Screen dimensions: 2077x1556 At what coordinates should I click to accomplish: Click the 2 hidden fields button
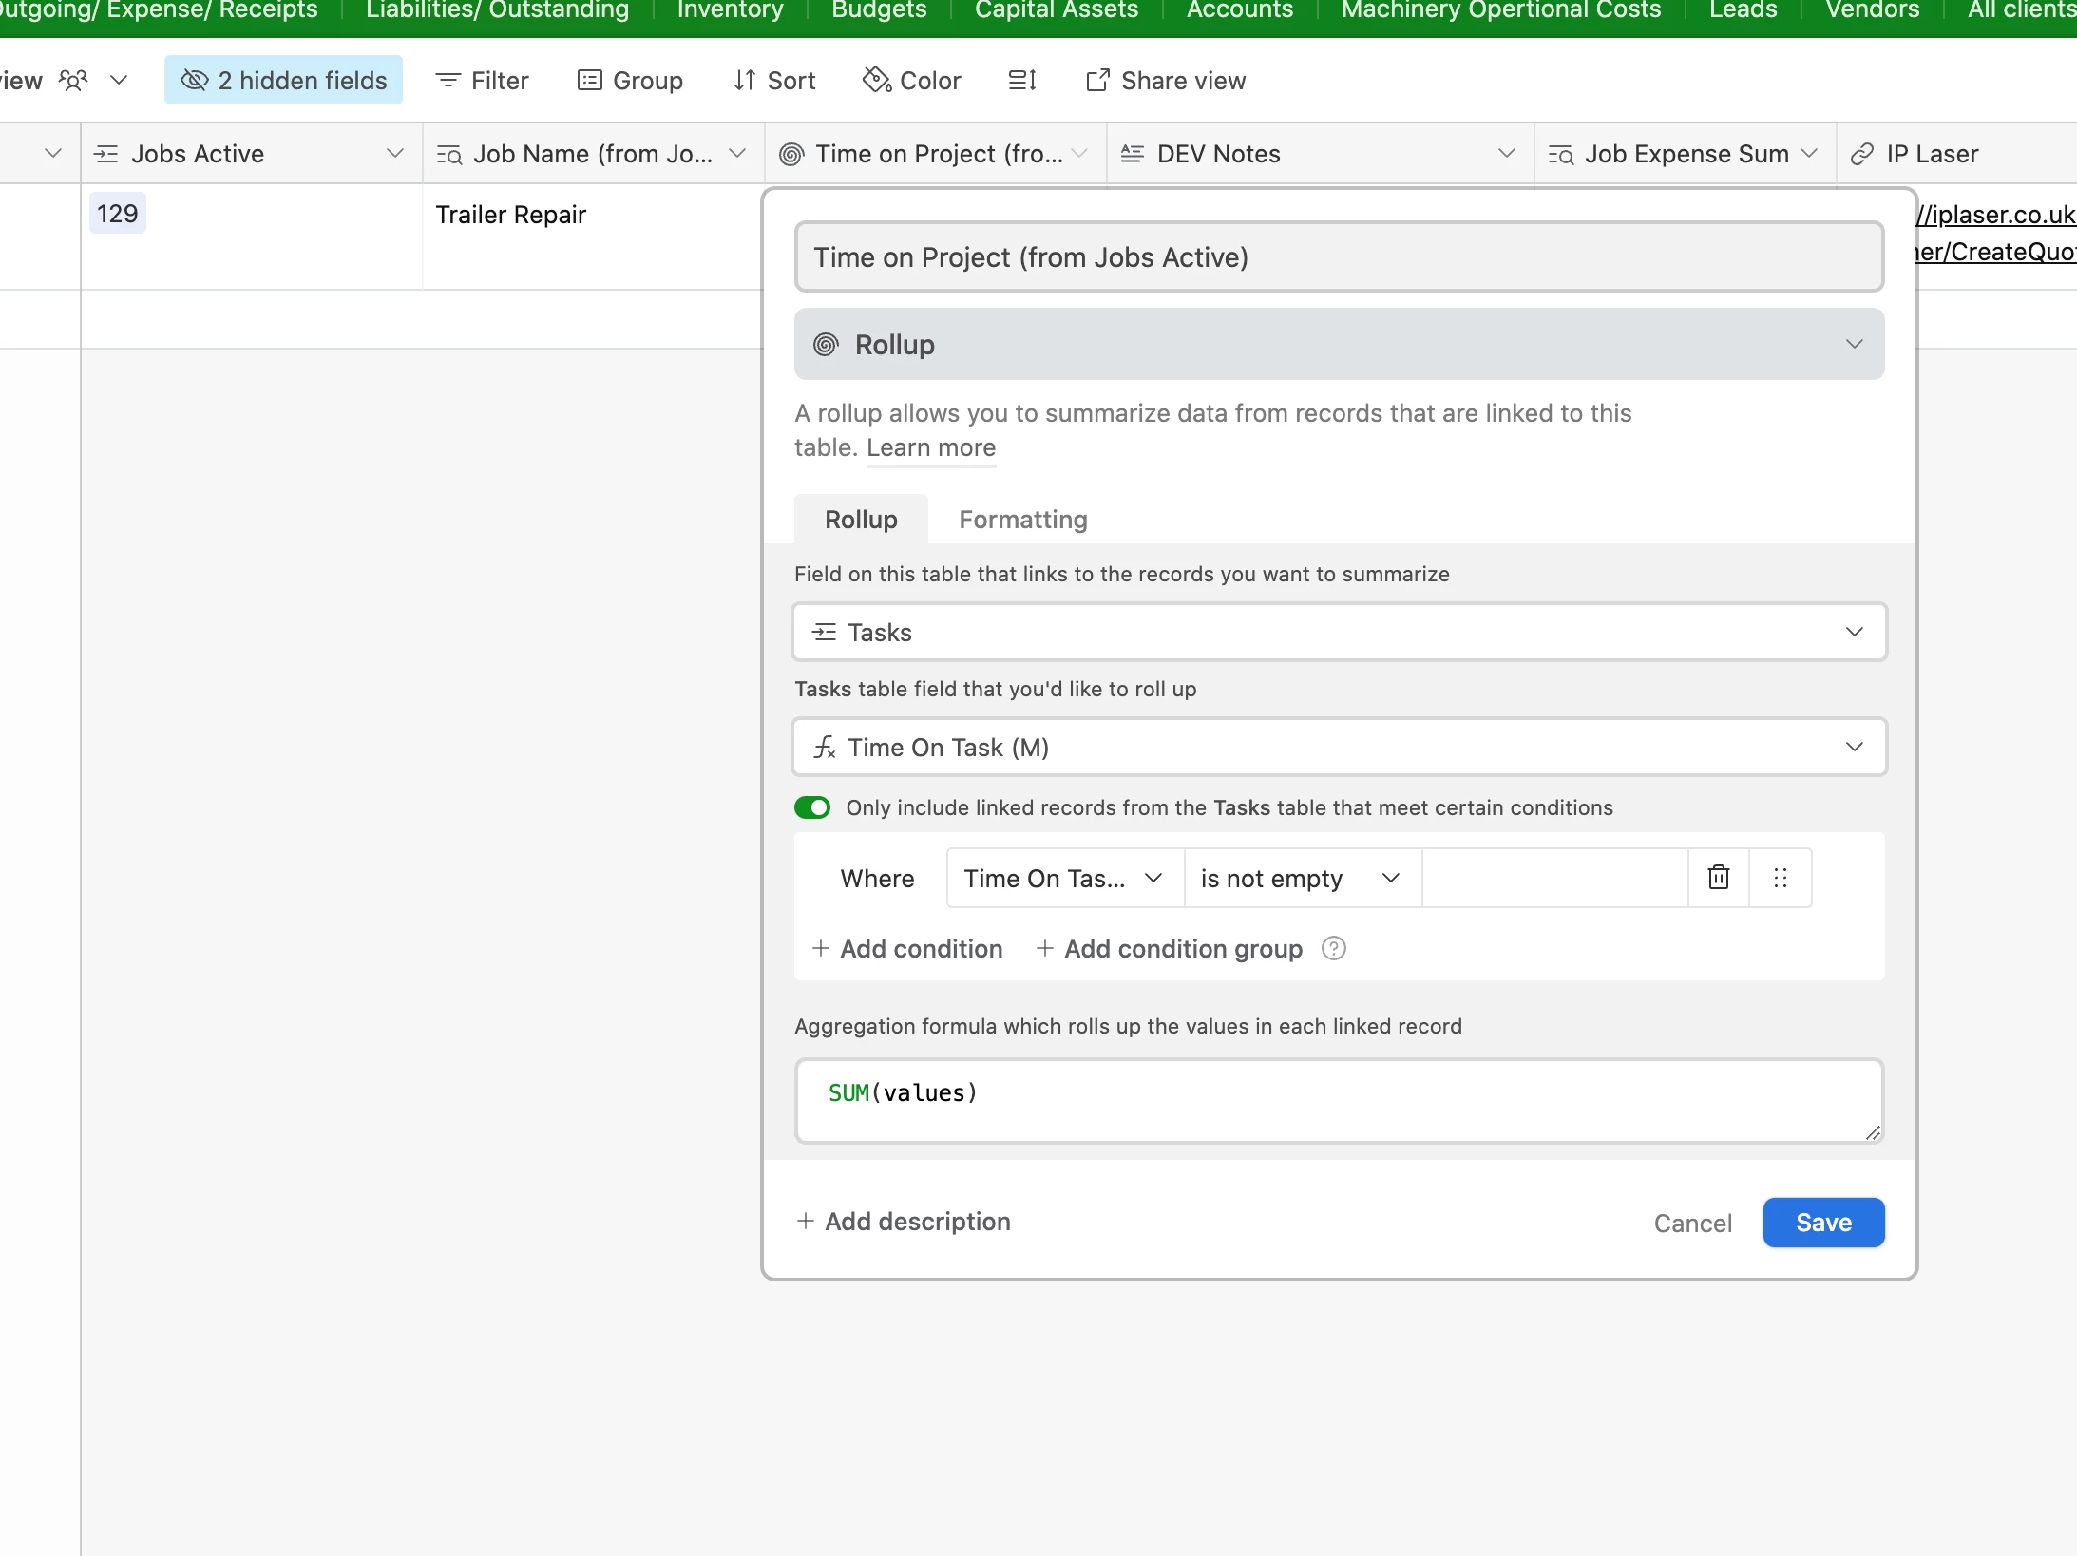tap(283, 81)
